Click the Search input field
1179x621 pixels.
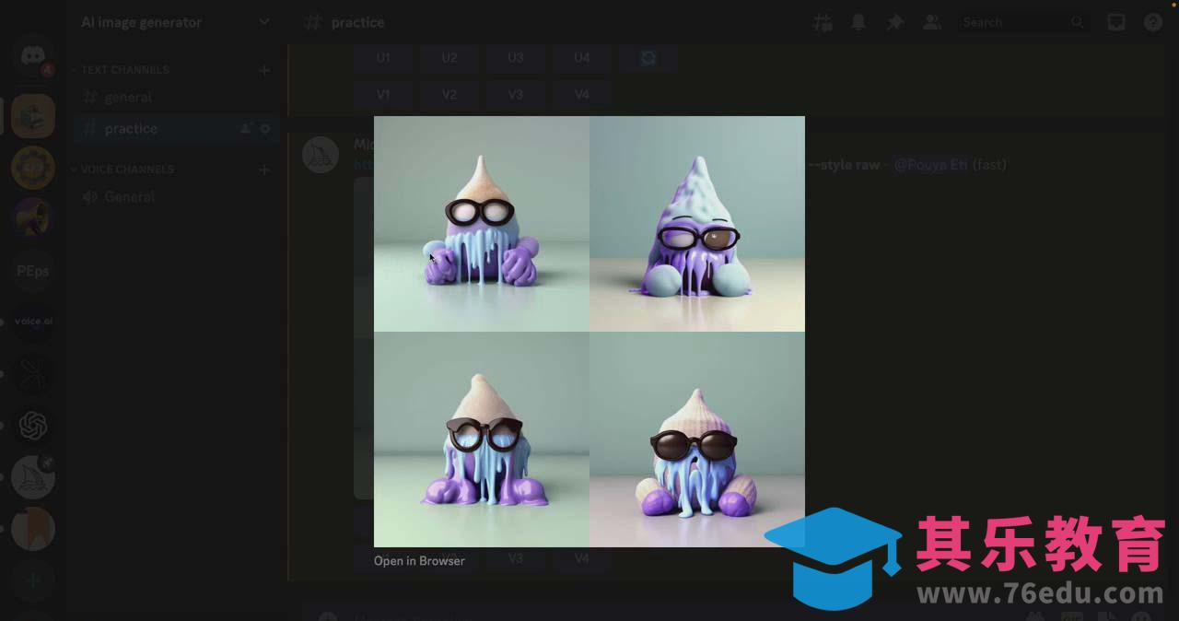click(x=1013, y=22)
